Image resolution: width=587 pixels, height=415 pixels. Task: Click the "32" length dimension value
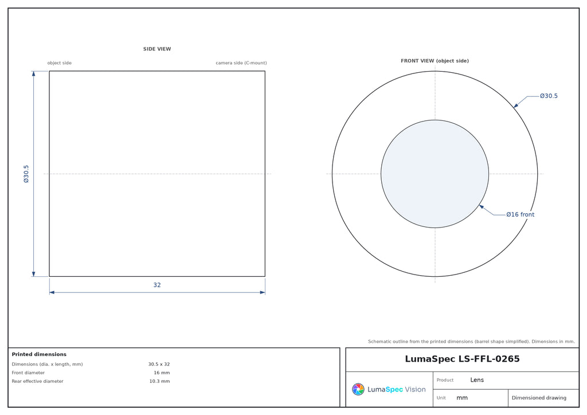157,285
